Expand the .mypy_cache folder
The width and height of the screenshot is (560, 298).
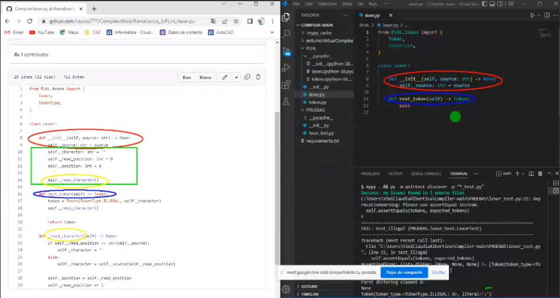[x=319, y=33]
